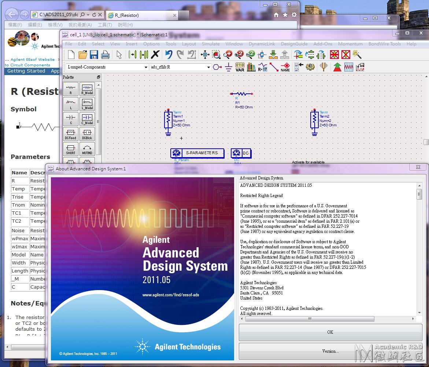Delete selection with the black X icon

pyautogui.click(x=155, y=55)
